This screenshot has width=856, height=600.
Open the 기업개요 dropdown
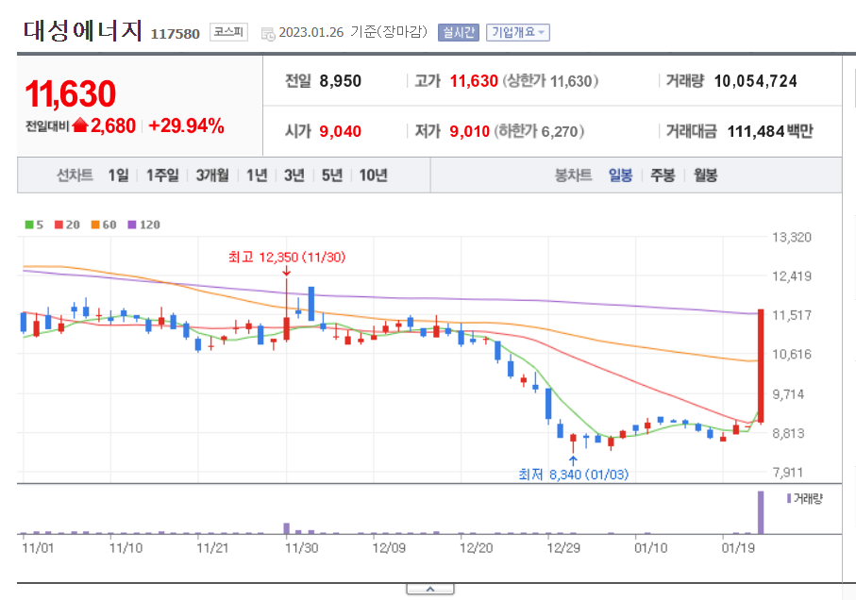[517, 33]
